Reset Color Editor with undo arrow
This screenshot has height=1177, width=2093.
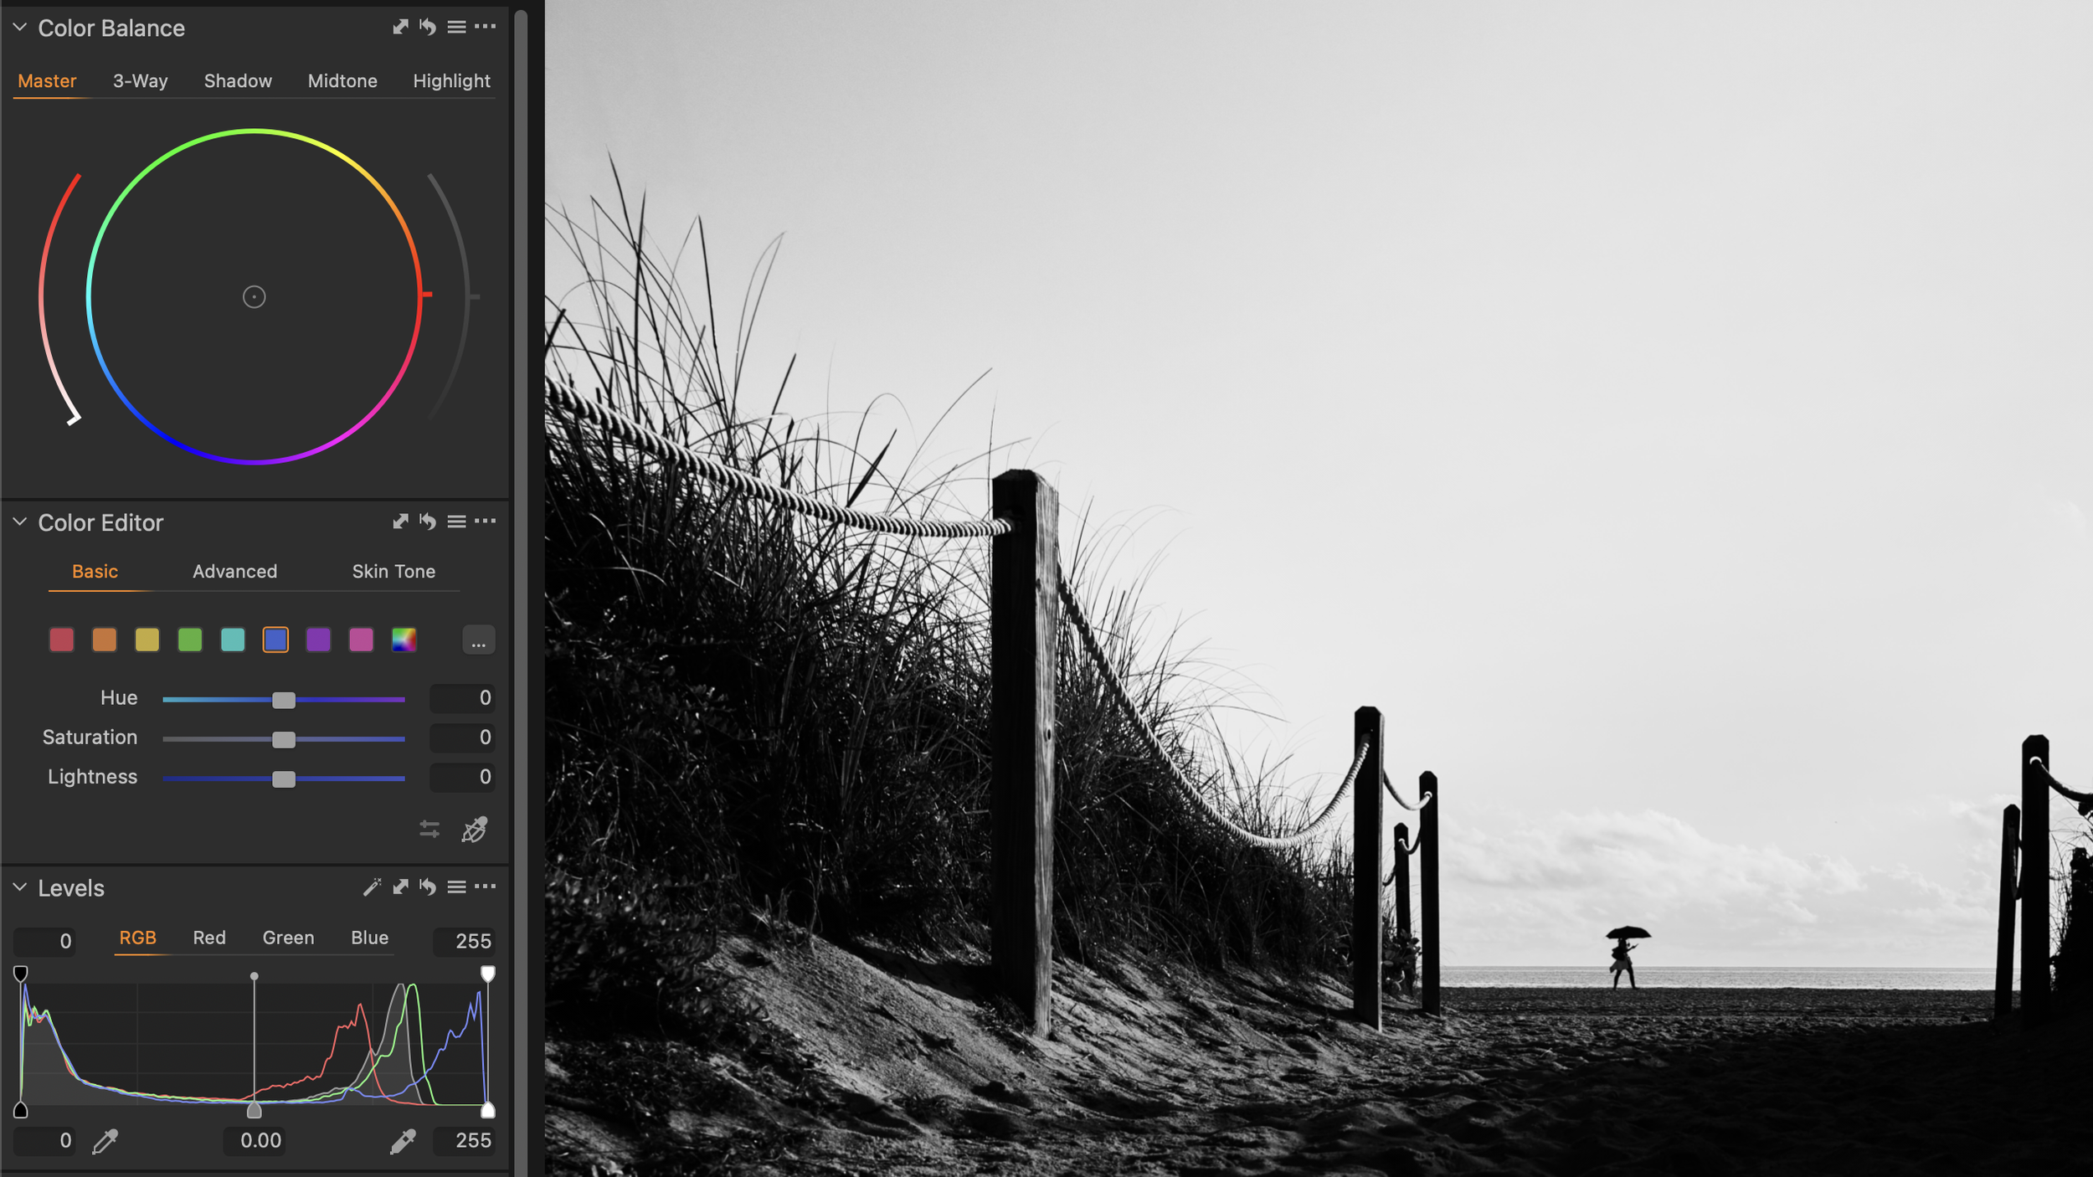point(429,521)
